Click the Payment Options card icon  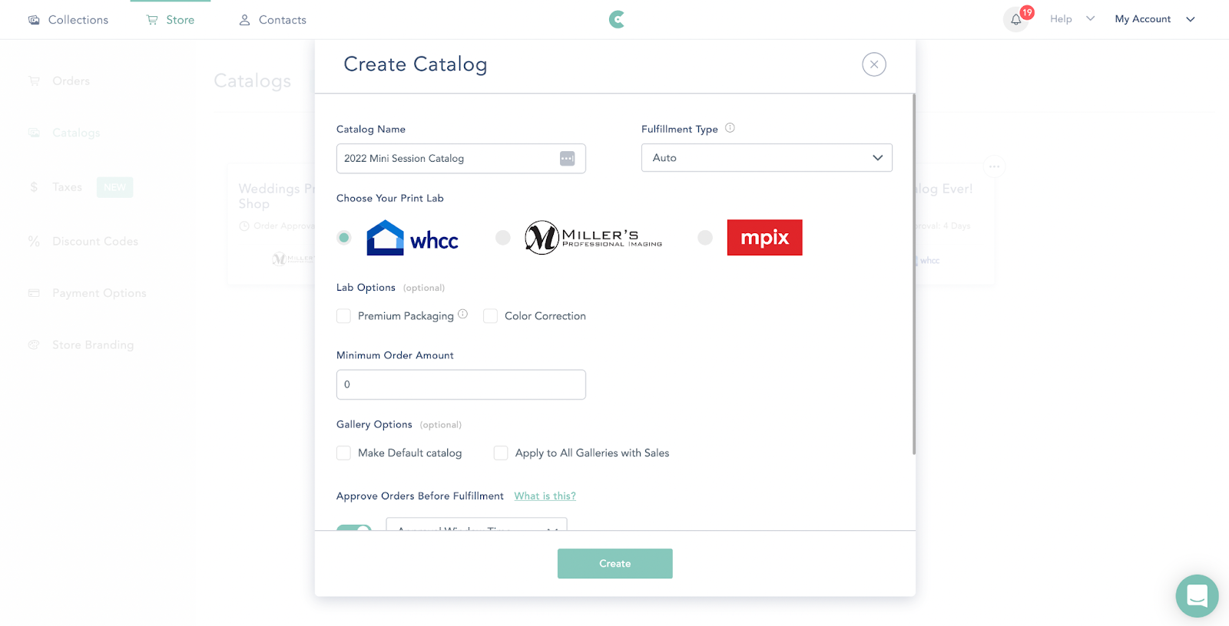[x=34, y=293]
